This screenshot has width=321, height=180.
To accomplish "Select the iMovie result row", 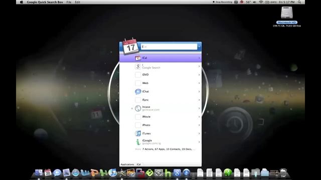I will click(160, 116).
